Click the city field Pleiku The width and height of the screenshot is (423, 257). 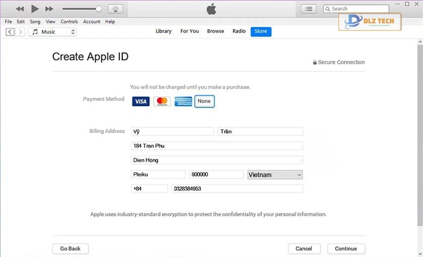(158, 174)
